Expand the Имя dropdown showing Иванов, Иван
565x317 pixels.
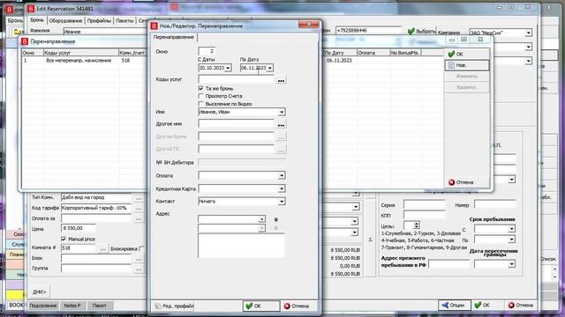[x=282, y=112]
